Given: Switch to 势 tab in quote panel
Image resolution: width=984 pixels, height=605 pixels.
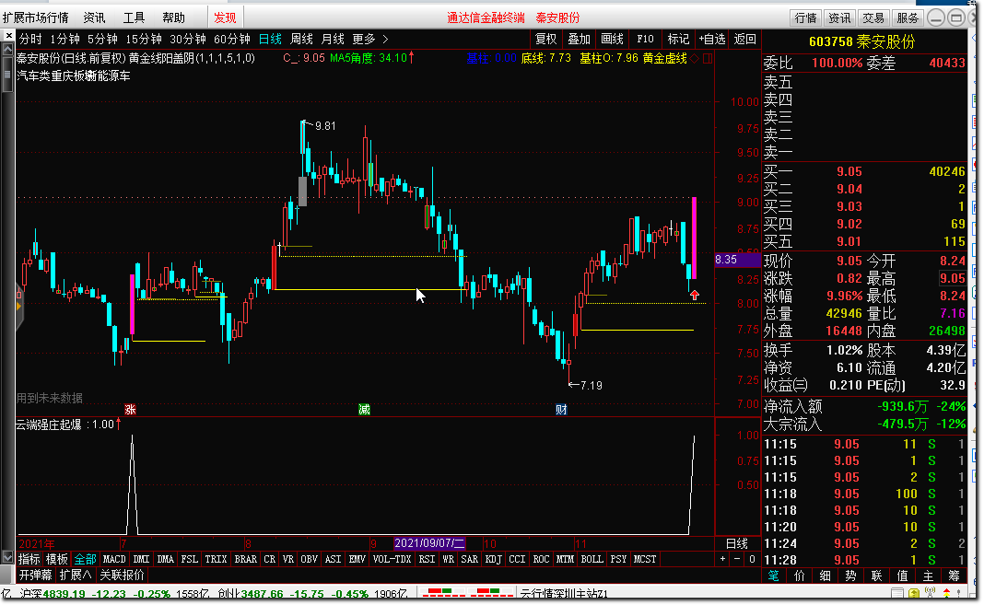Looking at the screenshot, I should 851,575.
